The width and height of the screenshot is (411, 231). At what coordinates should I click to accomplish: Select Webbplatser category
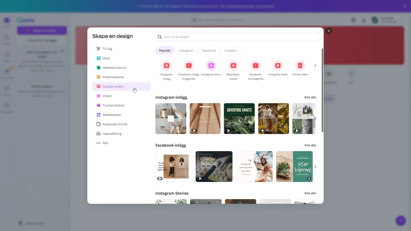(x=121, y=115)
